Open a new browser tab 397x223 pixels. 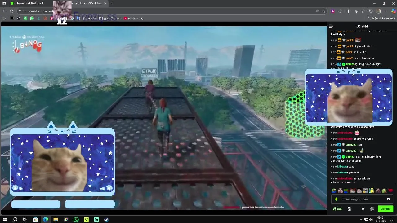[112, 3]
